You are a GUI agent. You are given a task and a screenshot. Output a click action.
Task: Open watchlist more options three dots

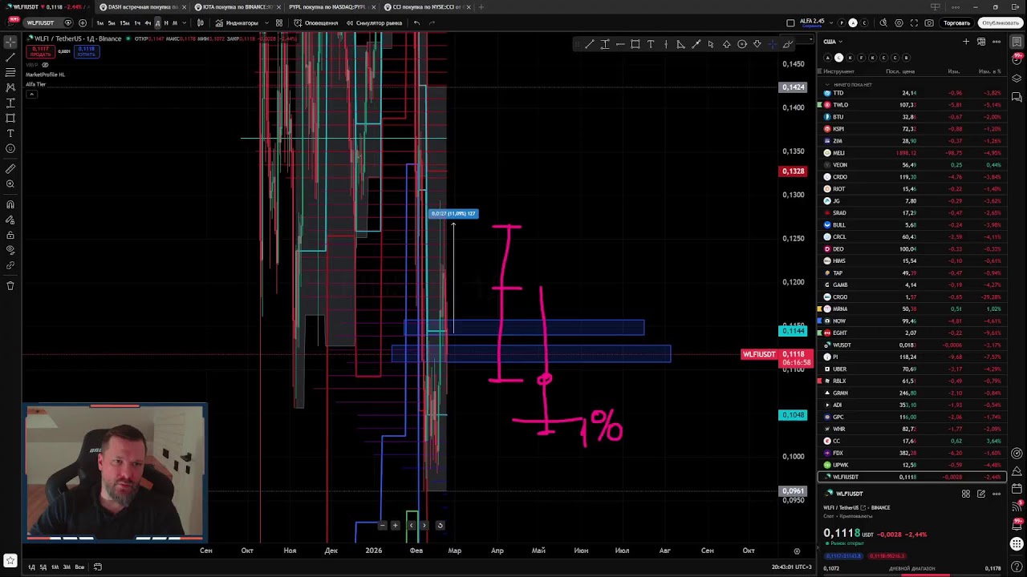997,42
